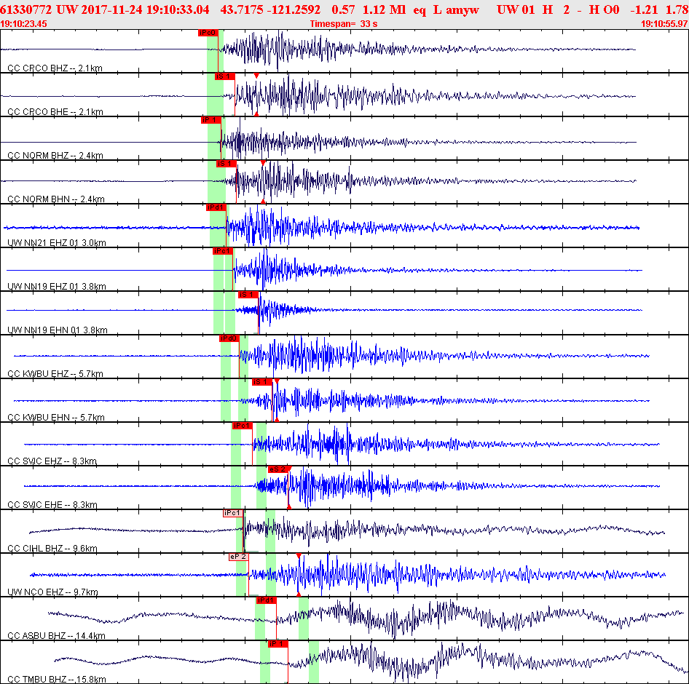Select the iPc1 pick flag on SVIC EHZ
Image resolution: width=689 pixels, height=684 pixels.
[x=243, y=426]
